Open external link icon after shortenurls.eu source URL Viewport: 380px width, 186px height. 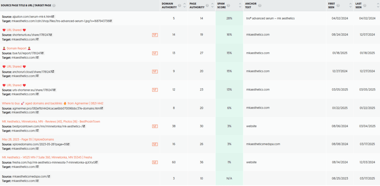[x=51, y=35]
